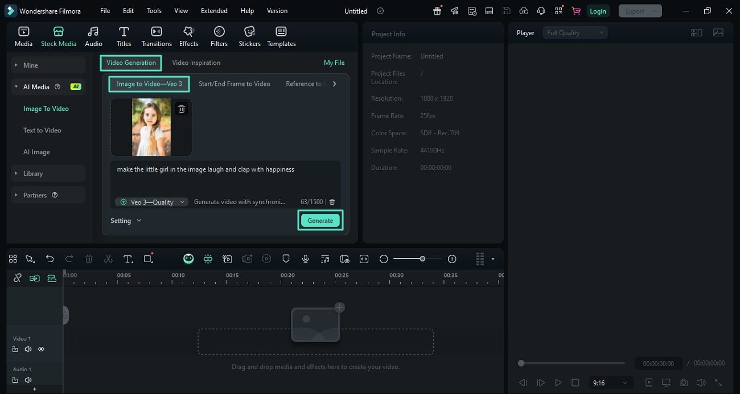Image resolution: width=740 pixels, height=394 pixels.
Task: Click the marker shield icon
Action: 286,259
